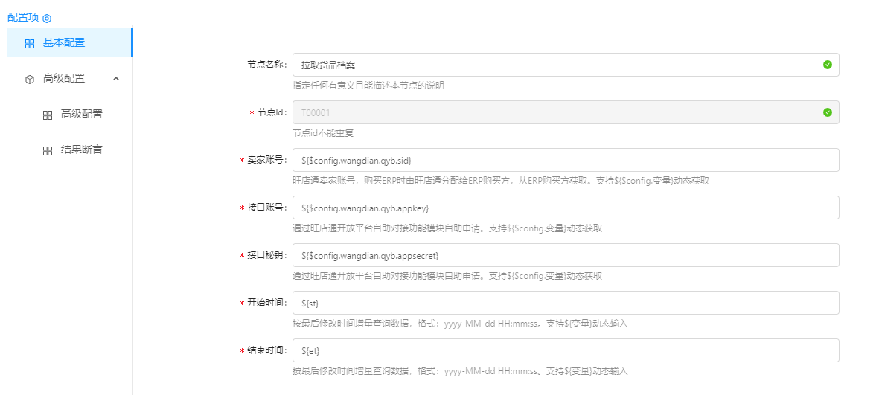This screenshot has width=879, height=395.
Task: Expand the 高级配置 parent menu group
Action: click(64, 78)
